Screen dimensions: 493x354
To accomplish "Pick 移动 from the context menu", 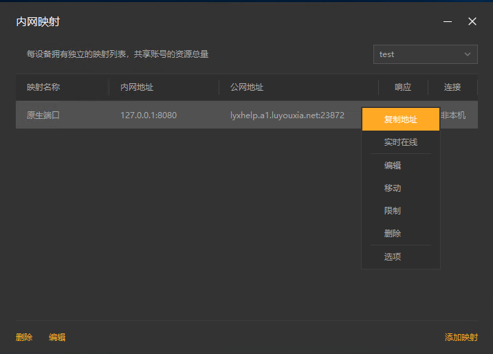I will [401, 188].
